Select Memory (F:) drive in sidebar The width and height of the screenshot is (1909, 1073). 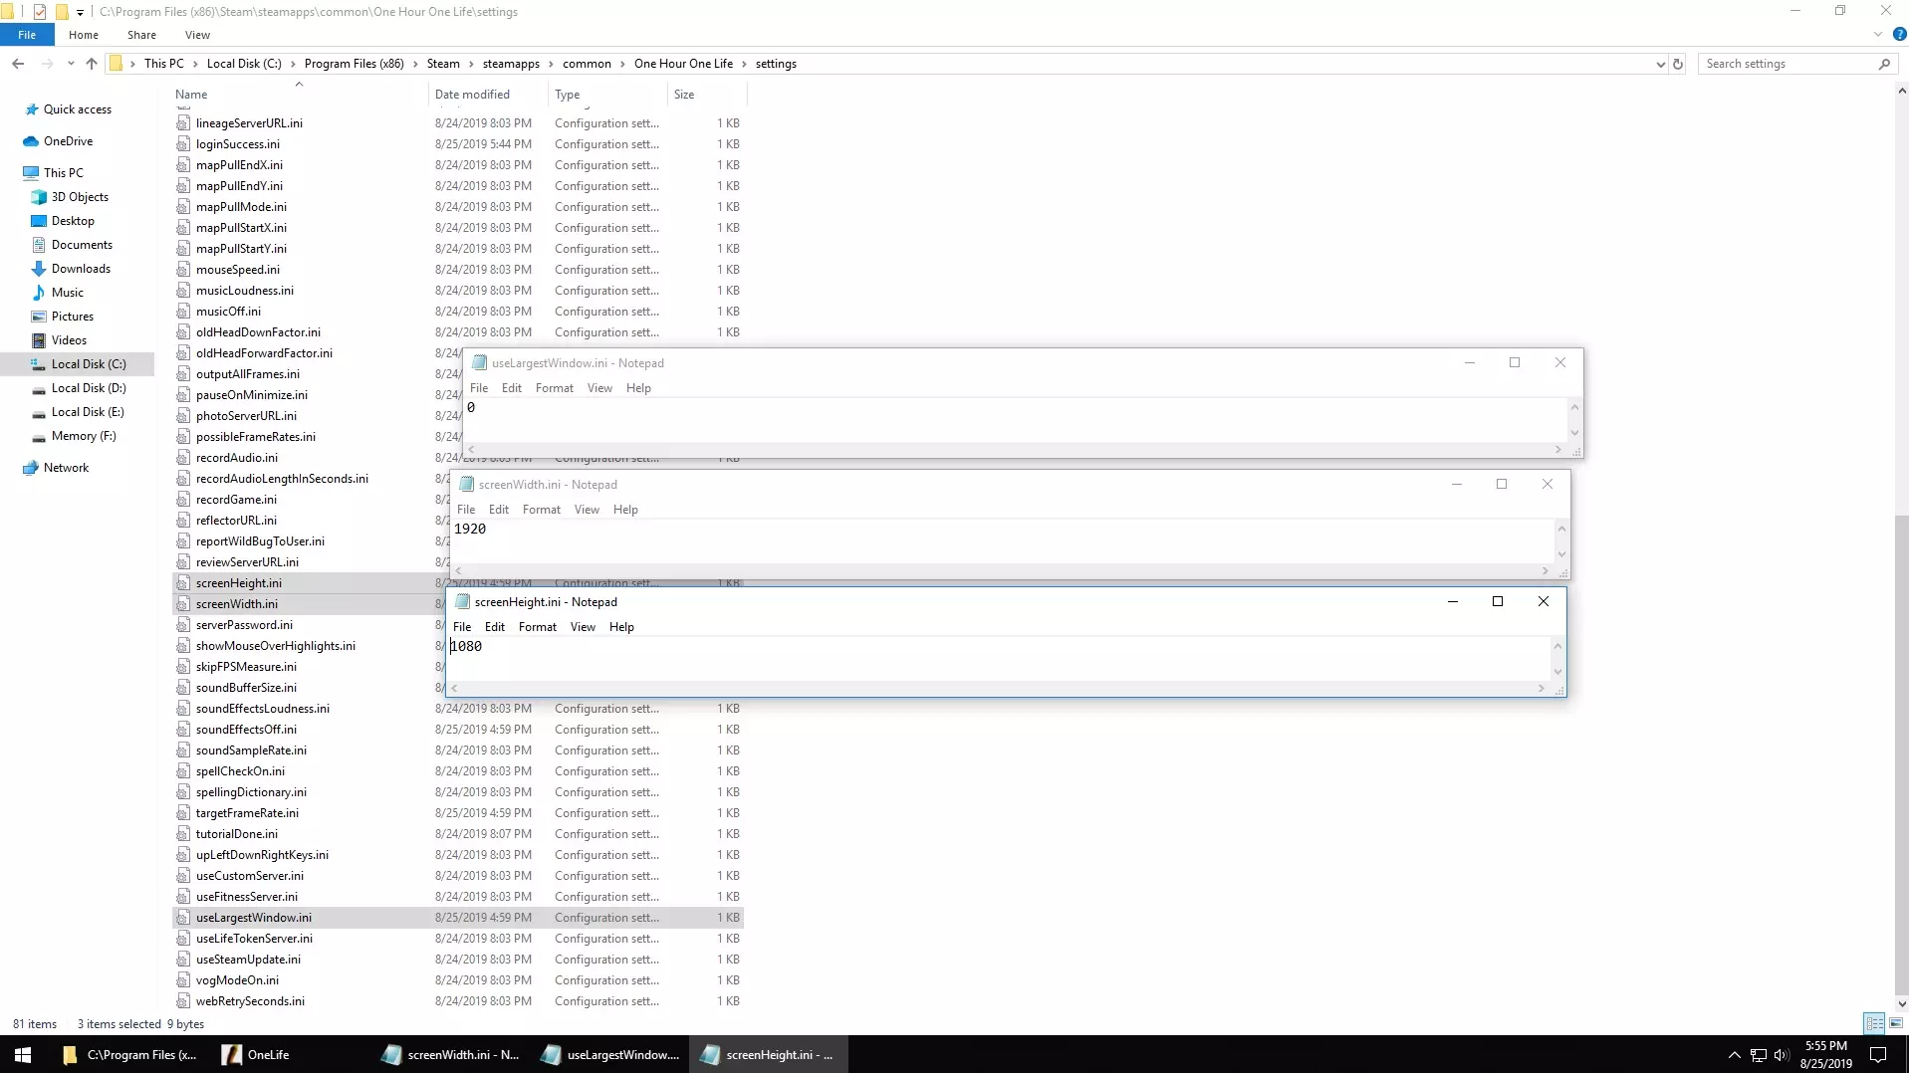pos(84,436)
